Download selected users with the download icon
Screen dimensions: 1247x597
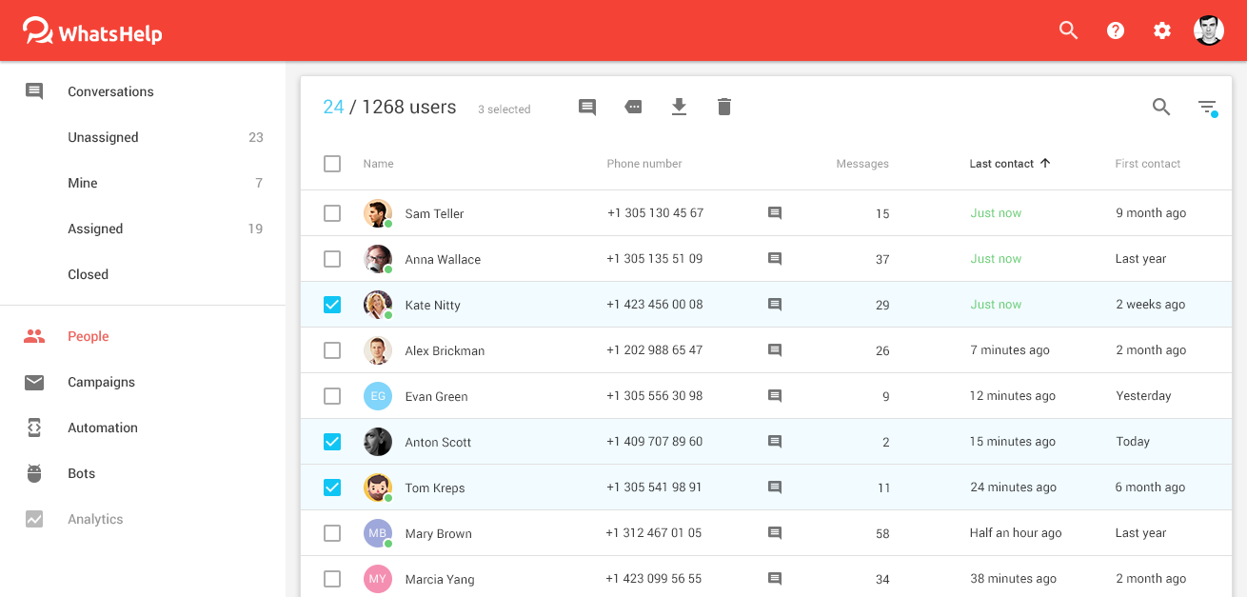(679, 107)
